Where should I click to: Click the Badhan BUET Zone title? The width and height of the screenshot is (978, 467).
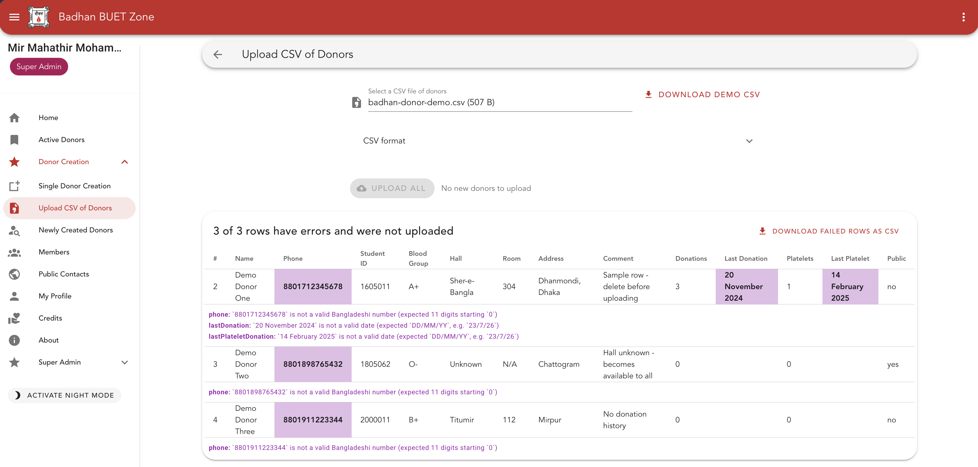point(106,17)
